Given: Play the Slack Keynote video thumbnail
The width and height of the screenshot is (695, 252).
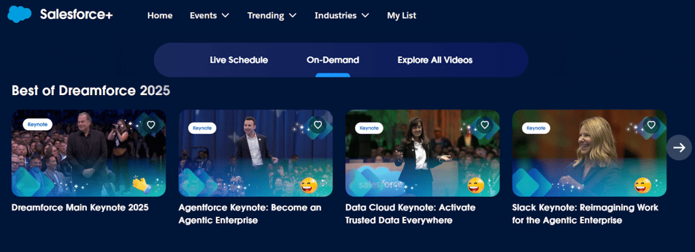Looking at the screenshot, I should point(589,153).
